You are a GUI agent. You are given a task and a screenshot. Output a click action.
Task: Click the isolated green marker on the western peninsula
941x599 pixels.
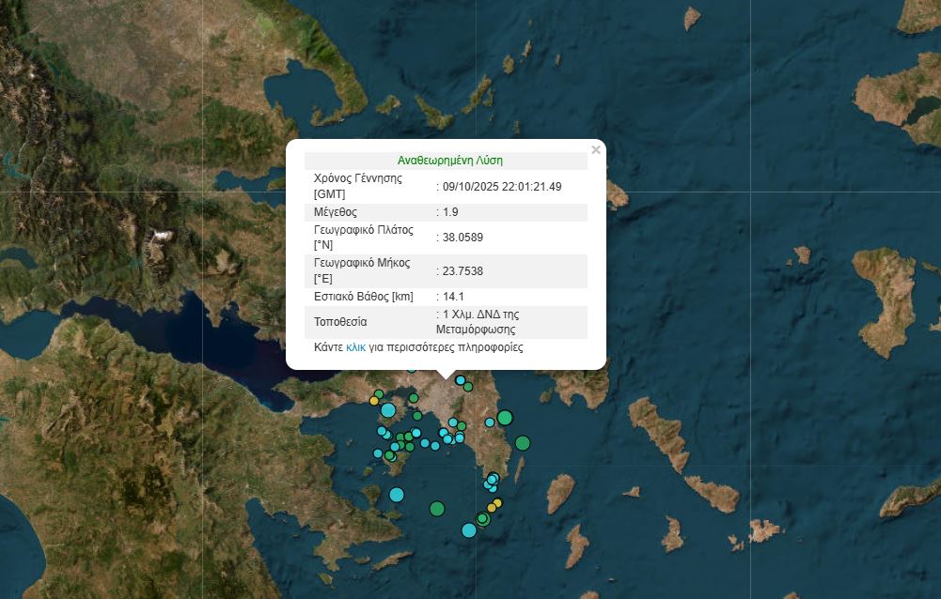coord(378,394)
